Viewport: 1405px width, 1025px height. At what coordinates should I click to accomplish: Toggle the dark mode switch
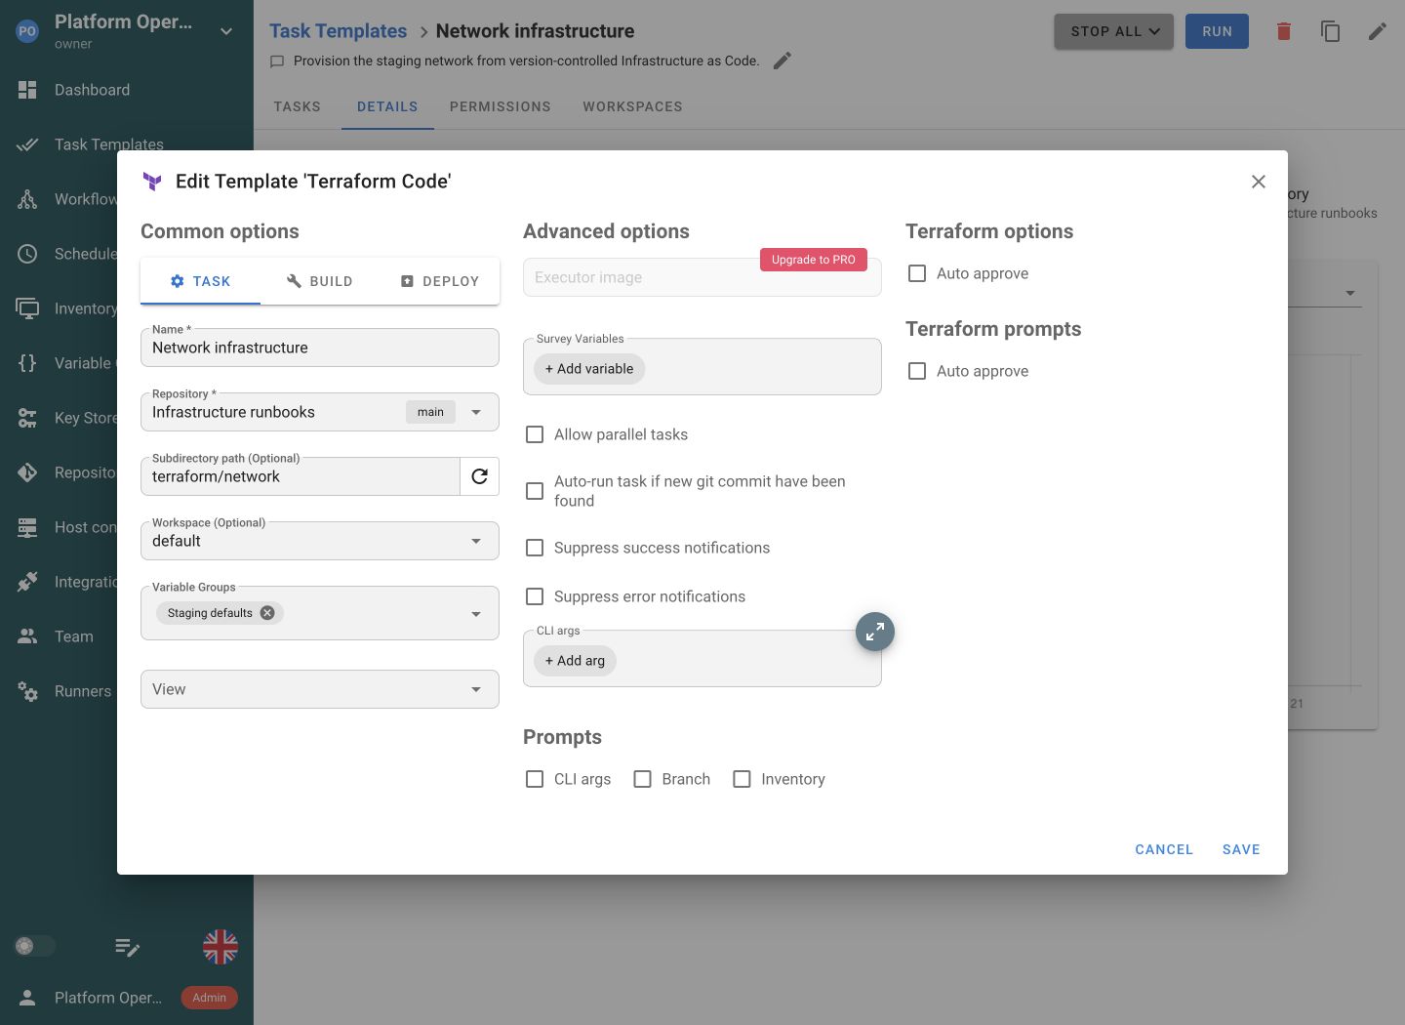click(x=35, y=946)
